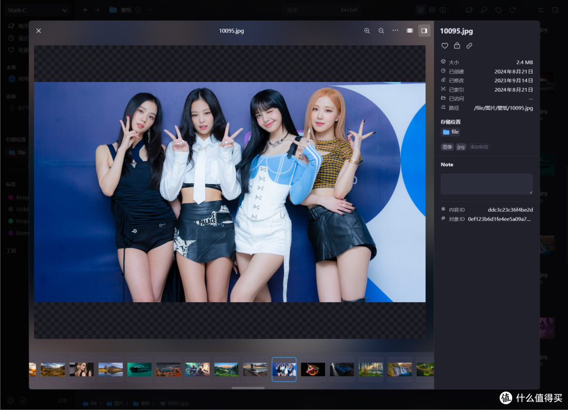This screenshot has width=568, height=410.
Task: Select the blue car night thumbnail
Action: [x=342, y=369]
